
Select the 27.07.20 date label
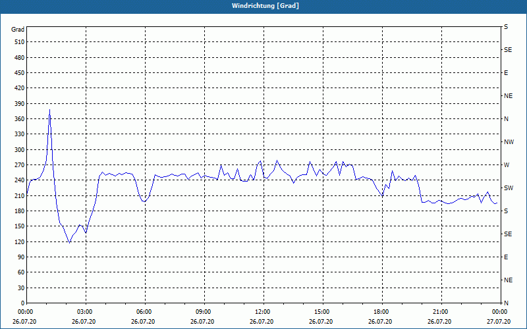click(499, 322)
